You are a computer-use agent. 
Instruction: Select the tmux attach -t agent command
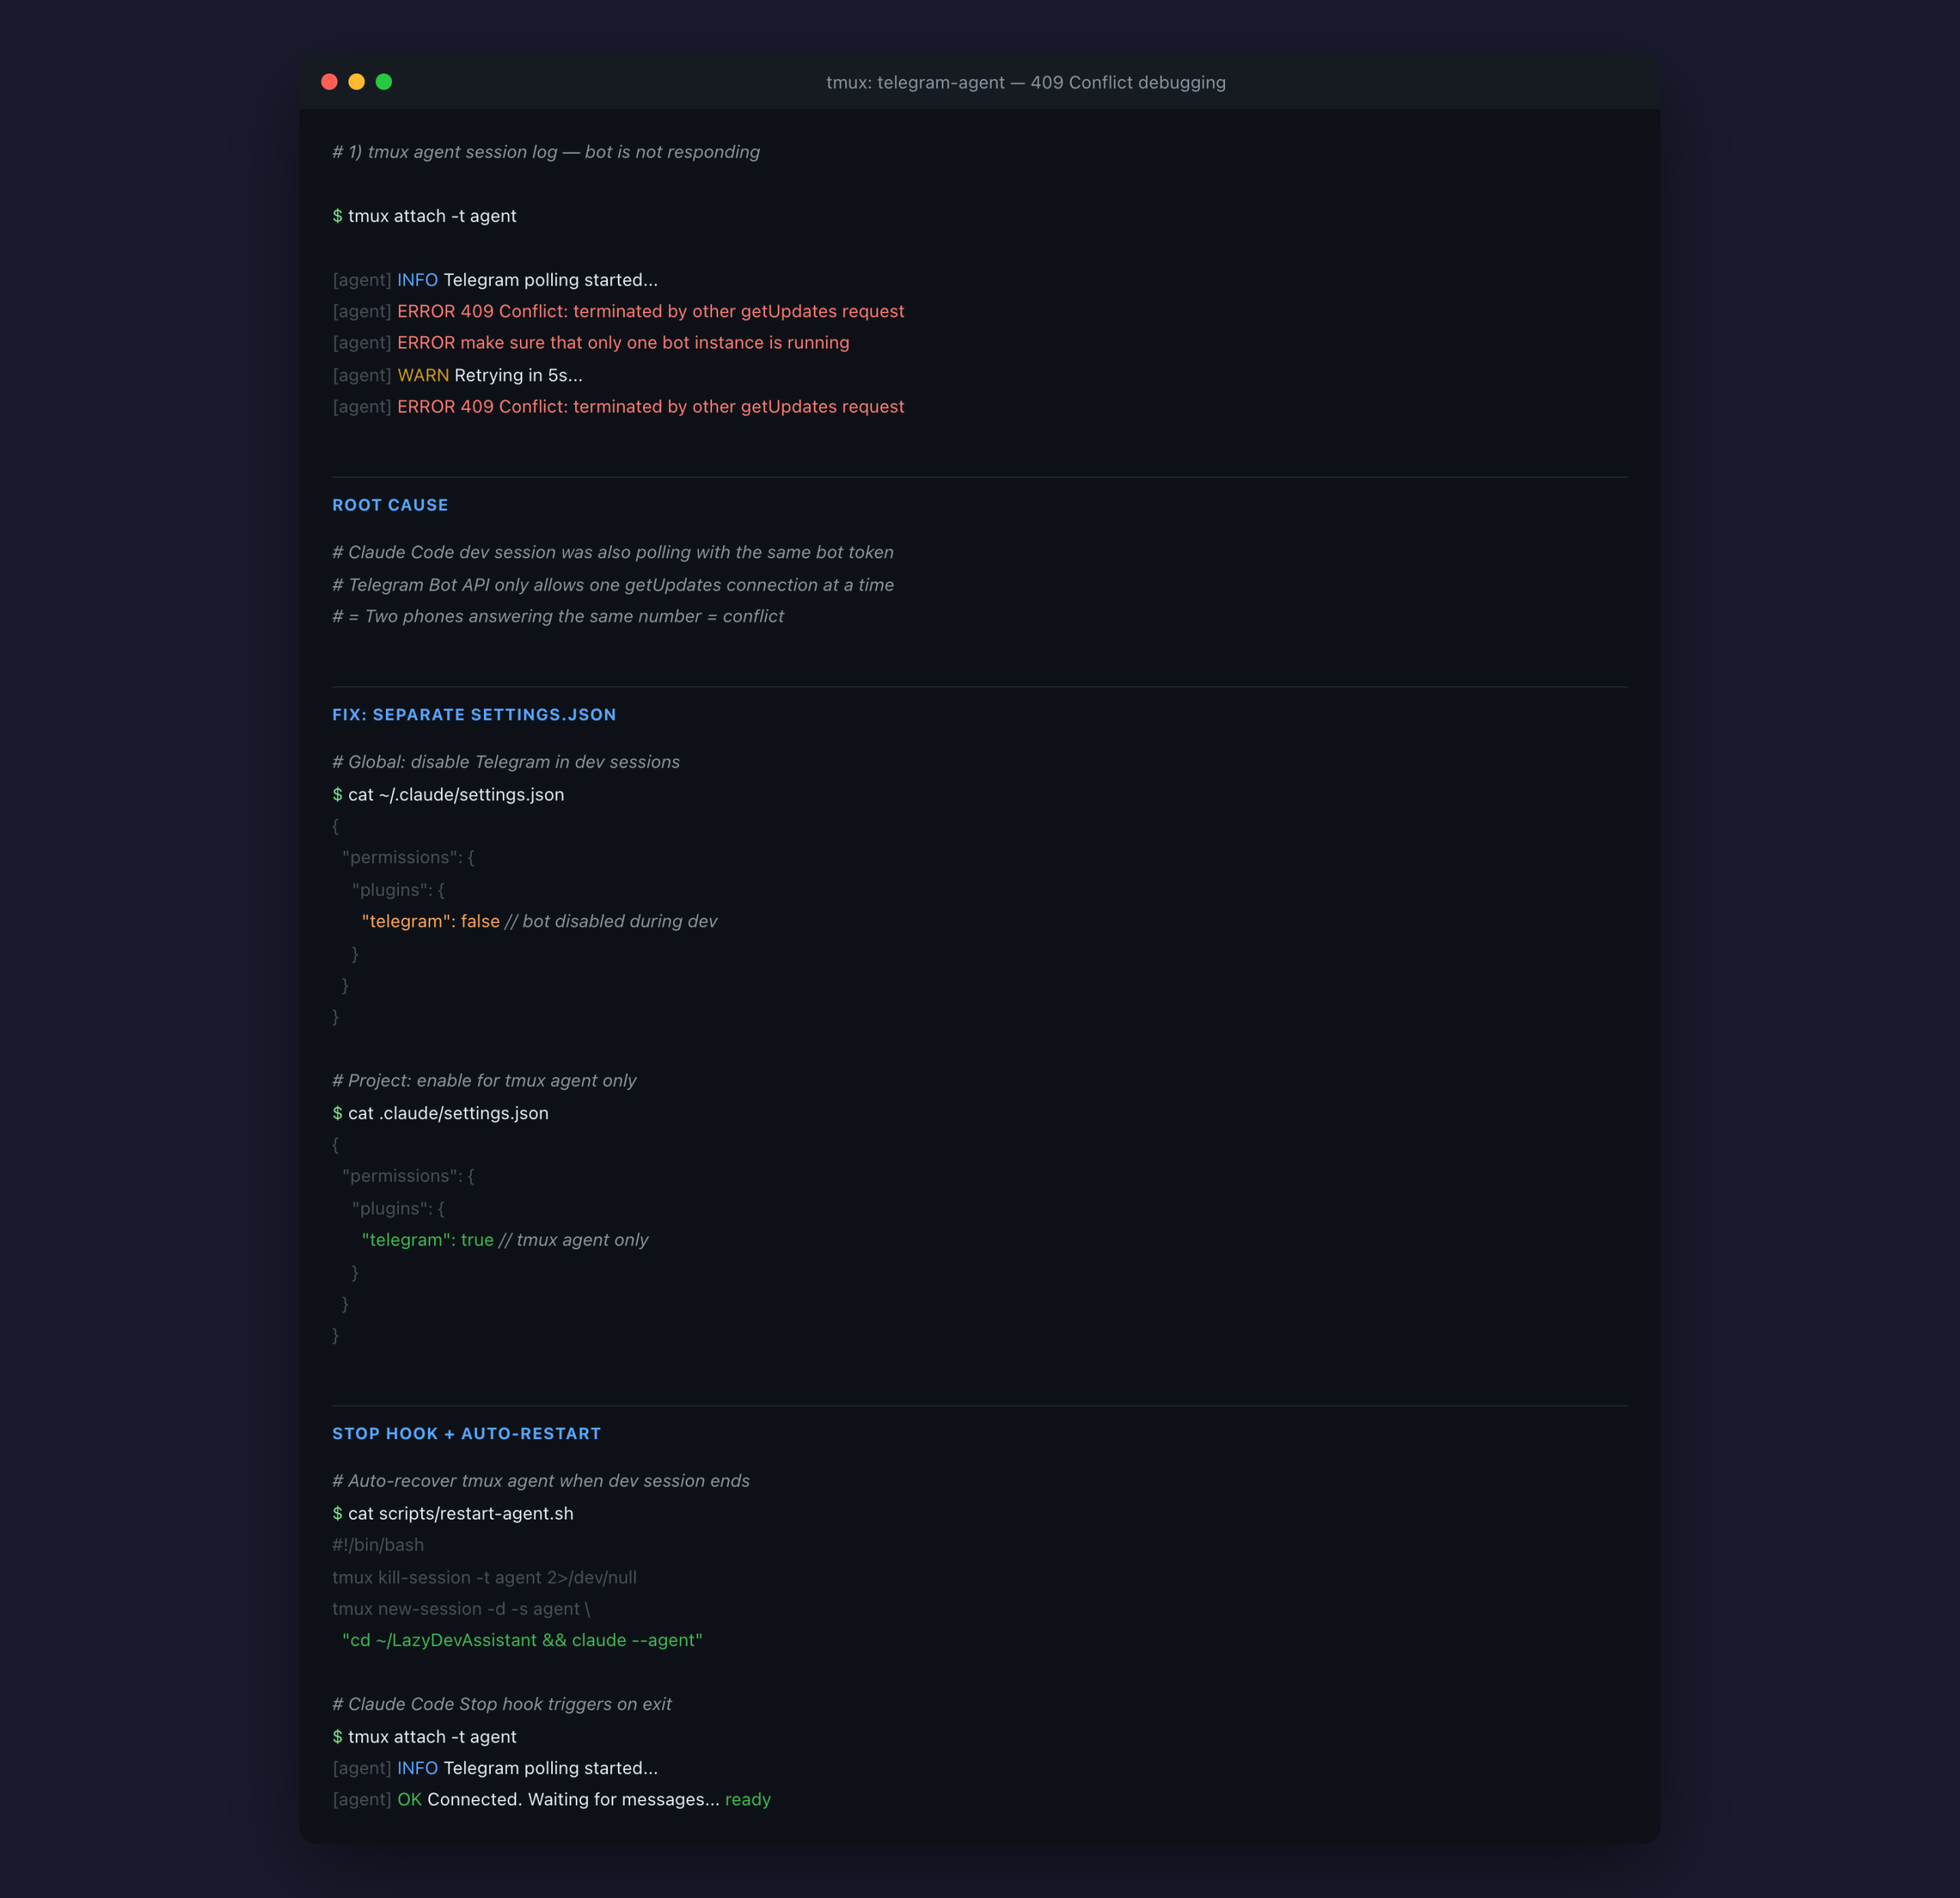coord(424,216)
